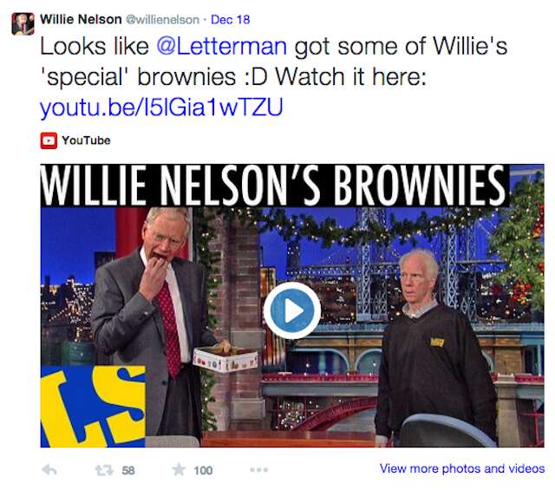The image size is (555, 490).
Task: Select the Willie Nelson display name
Action: [x=81, y=19]
